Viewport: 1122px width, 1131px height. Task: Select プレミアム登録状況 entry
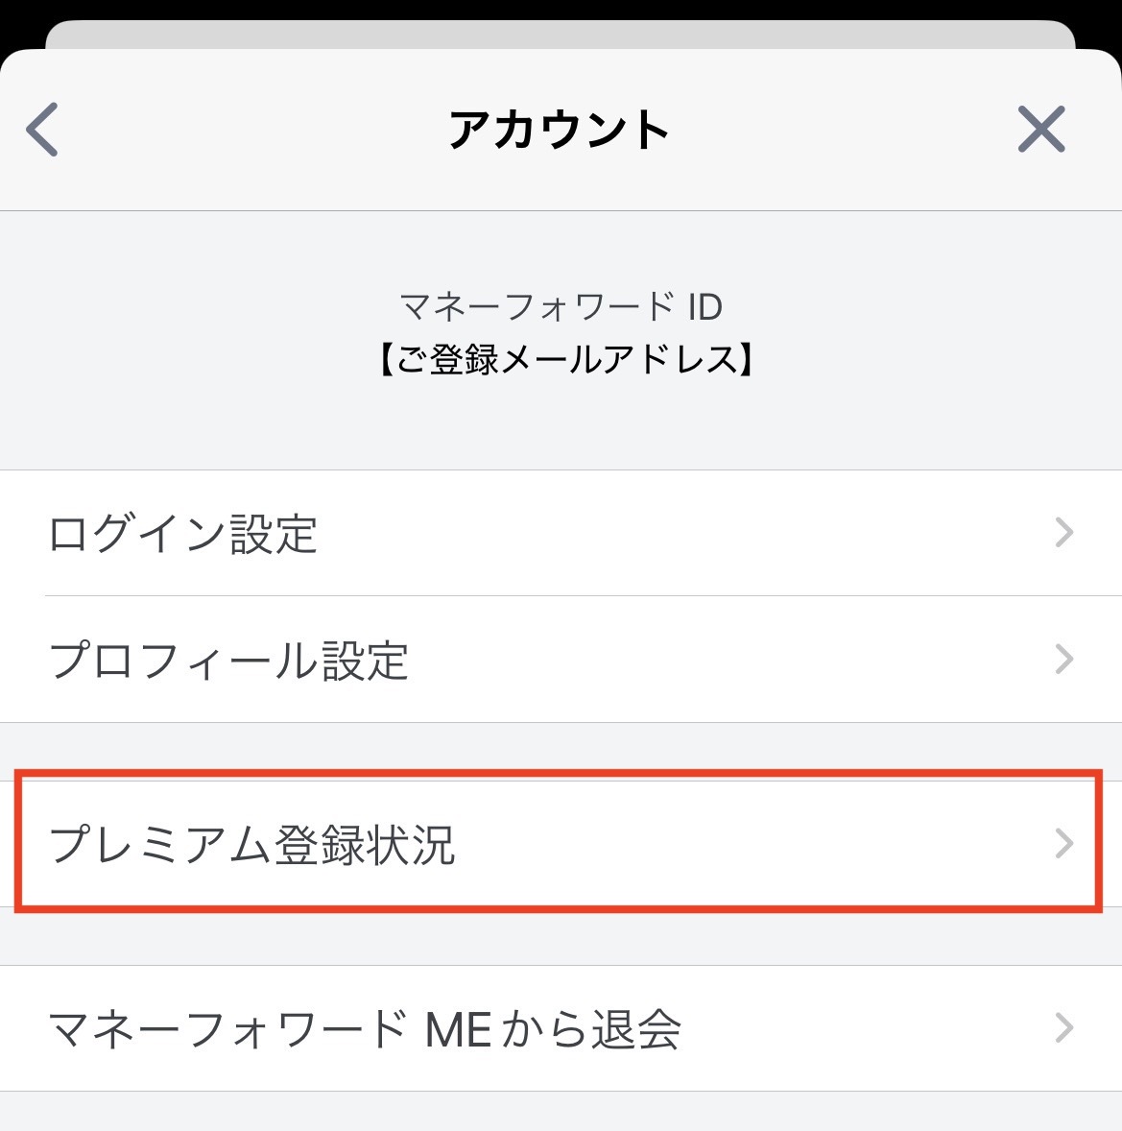tap(561, 843)
